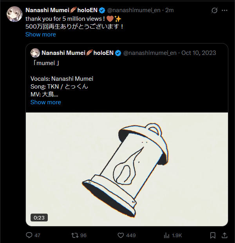The height and width of the screenshot is (243, 235).
Task: Click the 2m timestamp on tweet
Action: (x=170, y=10)
